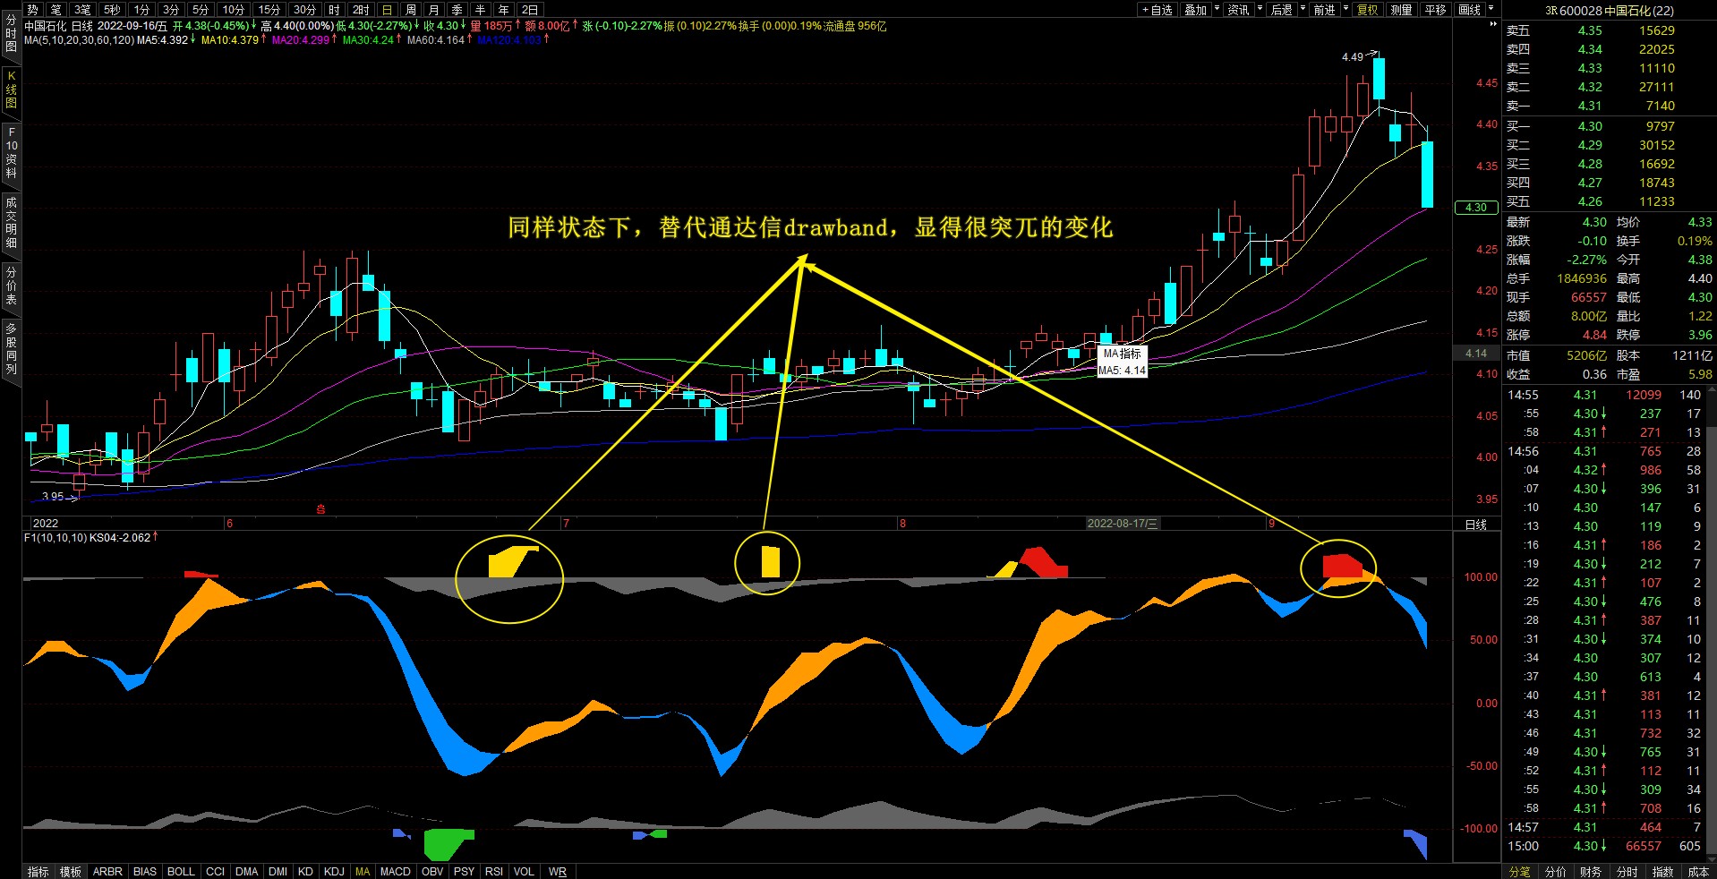The image size is (1717, 879).
Task: Click the MA20:4.299 magenta legend
Action: pyautogui.click(x=301, y=40)
